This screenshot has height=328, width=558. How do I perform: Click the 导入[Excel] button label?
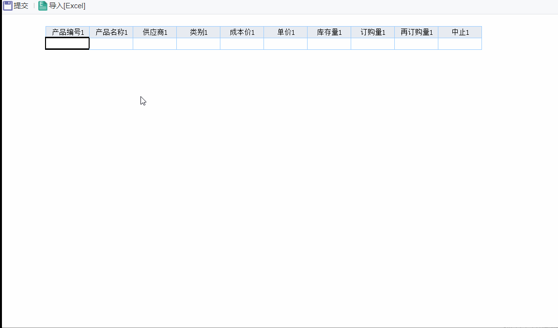pos(67,6)
